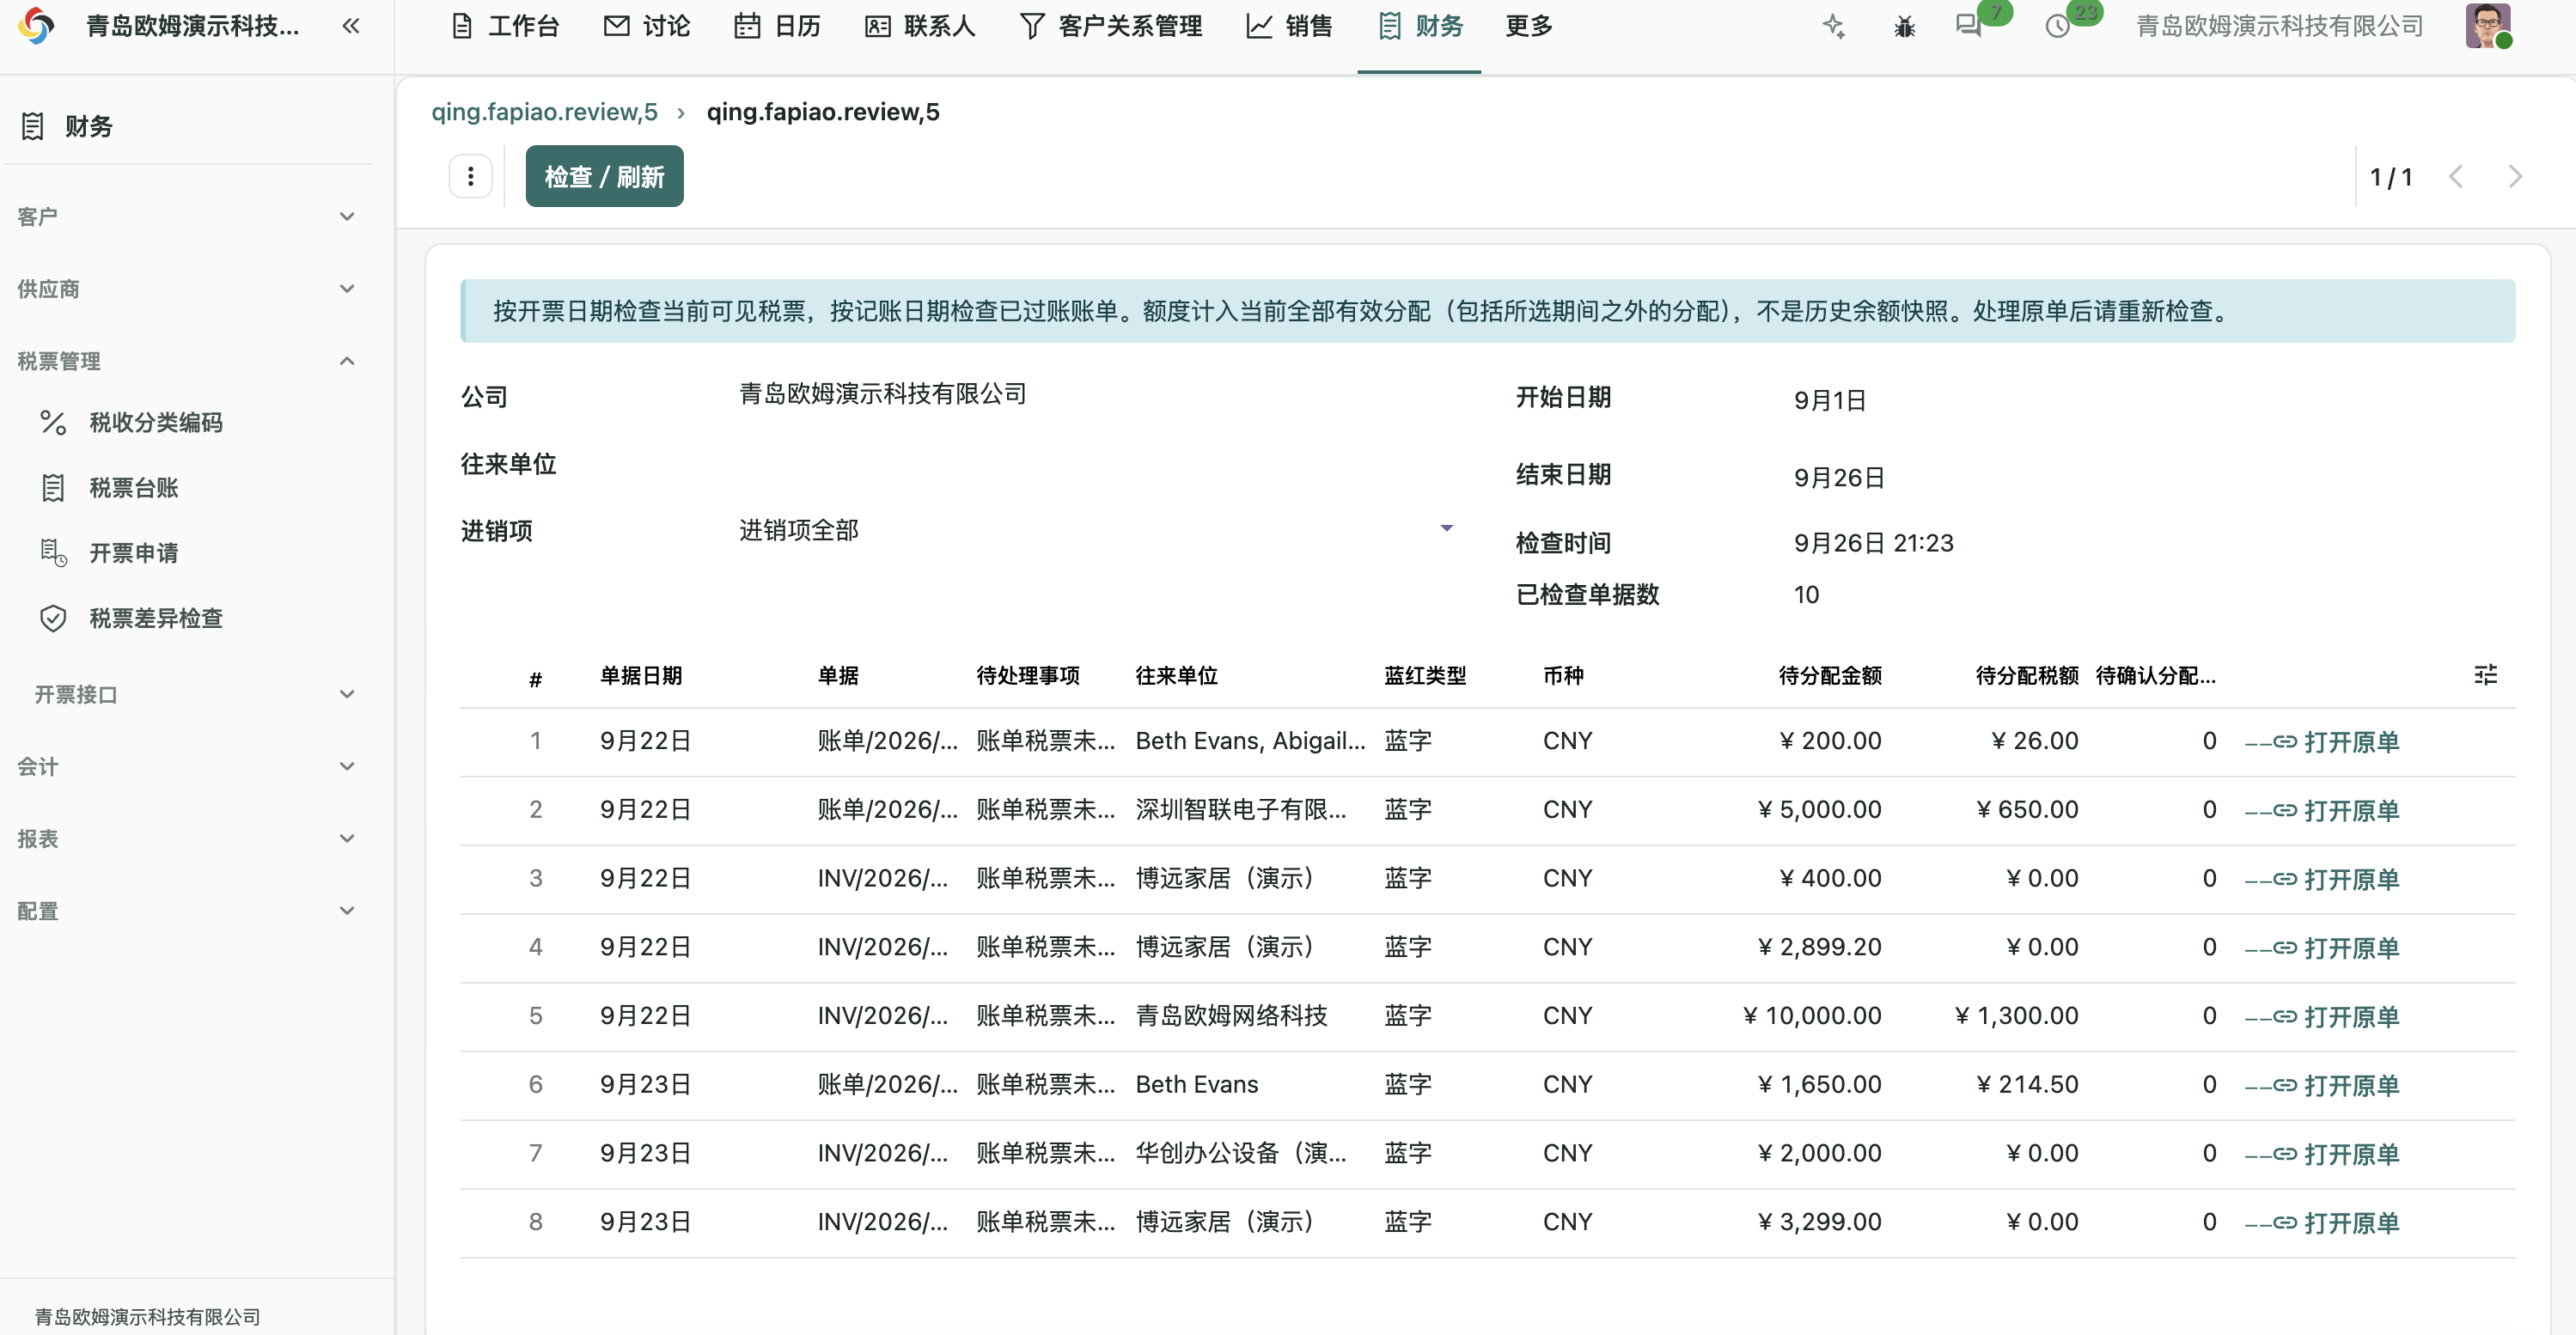The width and height of the screenshot is (2576, 1335).
Task: Open the debug bug icon menu
Action: click(1904, 26)
